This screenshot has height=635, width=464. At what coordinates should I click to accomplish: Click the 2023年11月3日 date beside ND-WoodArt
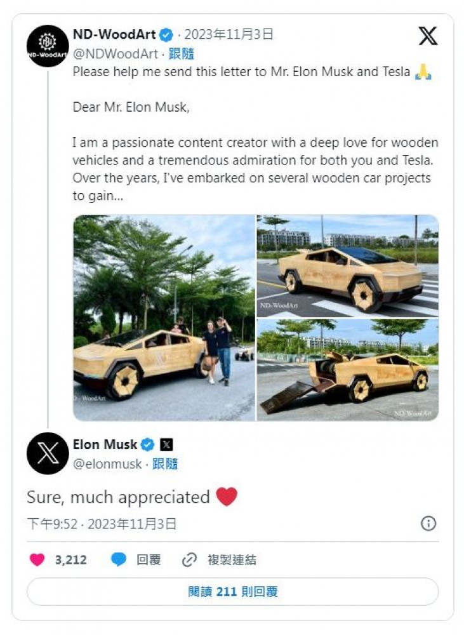[x=229, y=35]
